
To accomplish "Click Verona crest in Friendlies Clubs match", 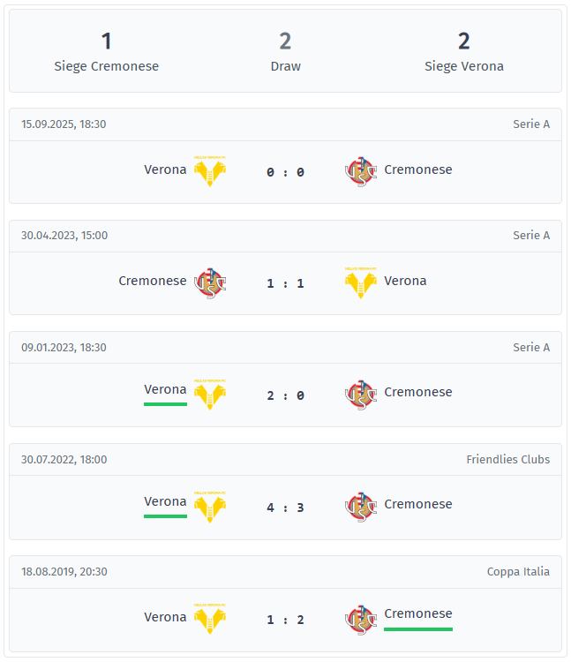I will pos(211,506).
